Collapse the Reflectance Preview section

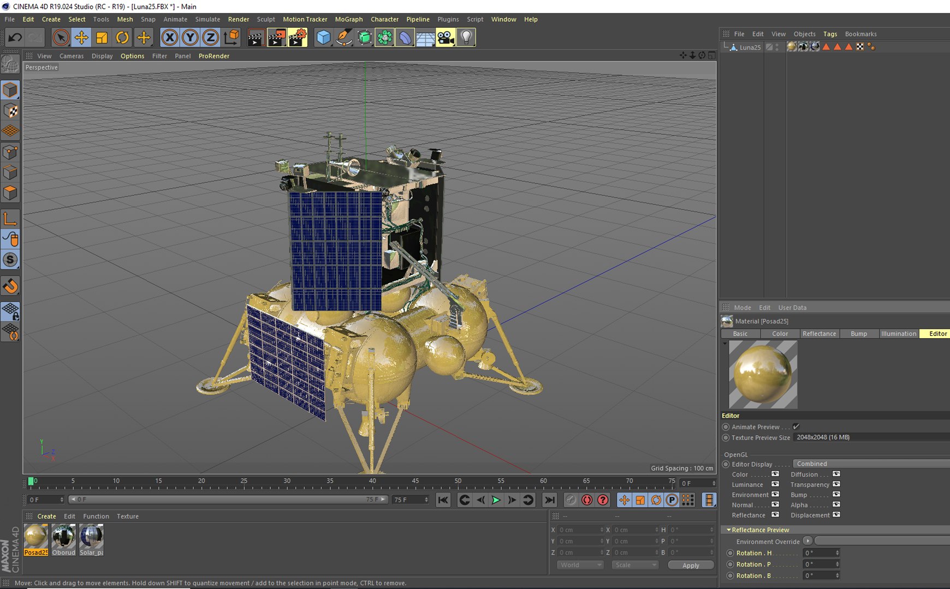(729, 530)
